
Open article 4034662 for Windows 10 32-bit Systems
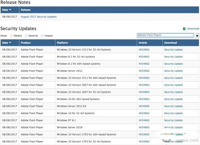(144, 113)
